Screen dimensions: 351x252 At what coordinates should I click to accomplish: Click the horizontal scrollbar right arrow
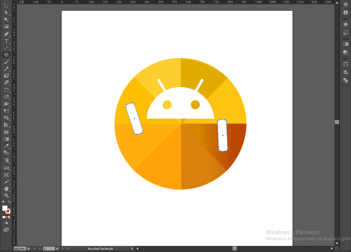[332, 249]
